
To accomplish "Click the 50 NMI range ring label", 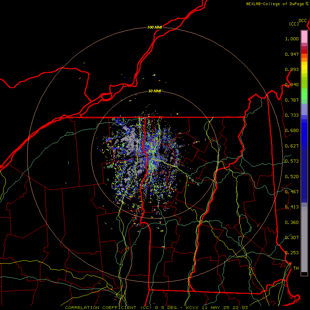I will click(x=155, y=91).
